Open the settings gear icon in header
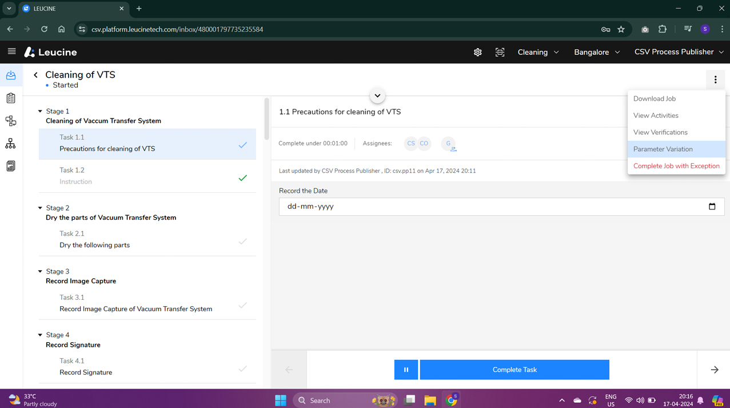 (477, 52)
